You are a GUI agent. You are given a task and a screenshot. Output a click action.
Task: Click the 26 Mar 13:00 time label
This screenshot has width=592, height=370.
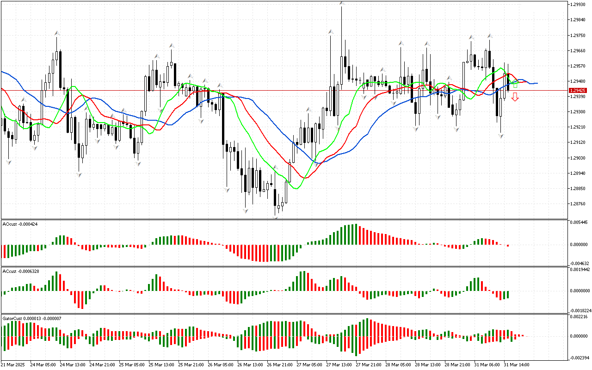coord(250,364)
